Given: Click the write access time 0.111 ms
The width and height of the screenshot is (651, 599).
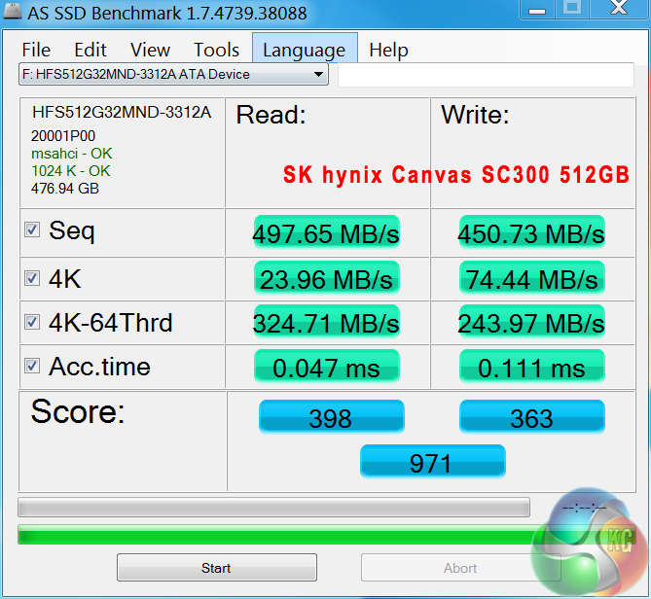Looking at the screenshot, I should [531, 367].
